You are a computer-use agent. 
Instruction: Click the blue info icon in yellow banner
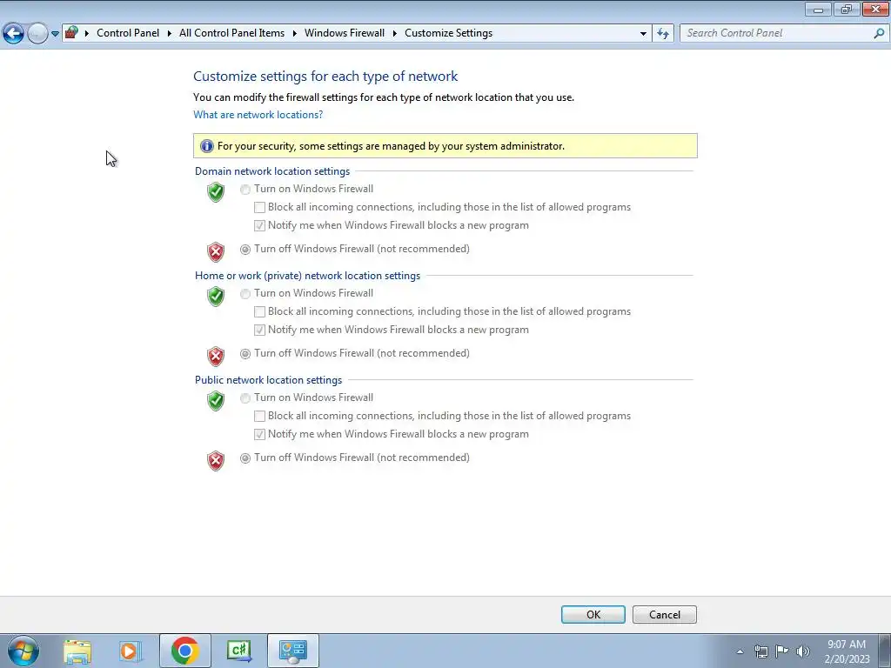pyautogui.click(x=207, y=146)
